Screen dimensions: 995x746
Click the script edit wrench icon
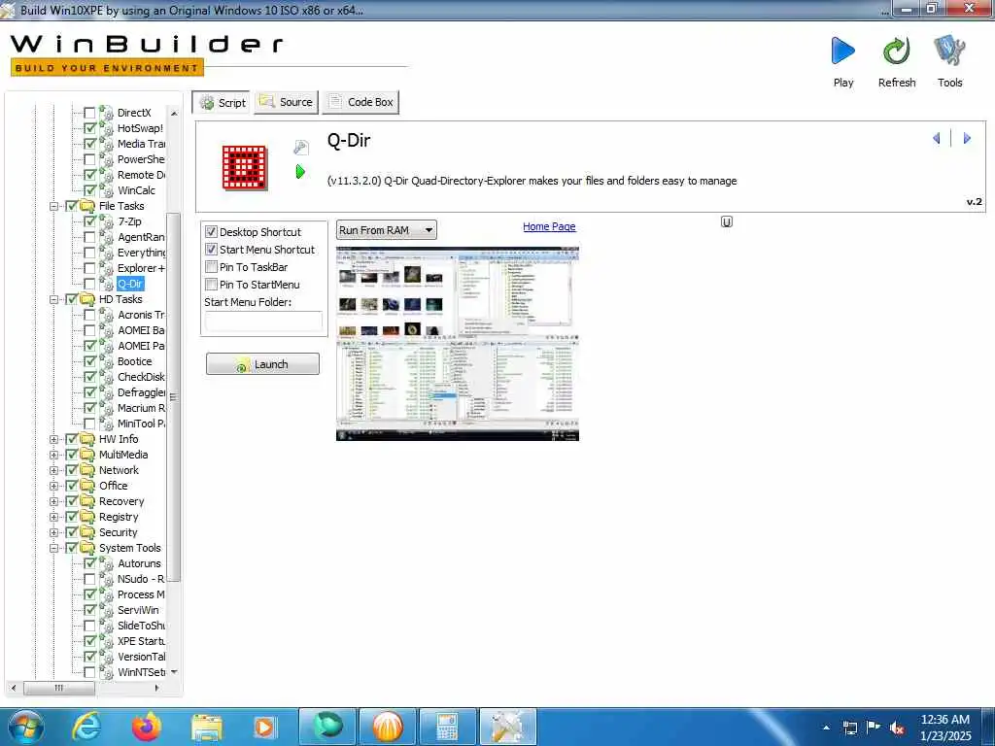click(x=301, y=148)
